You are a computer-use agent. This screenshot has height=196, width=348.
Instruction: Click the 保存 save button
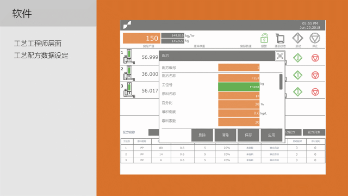pos(248,135)
